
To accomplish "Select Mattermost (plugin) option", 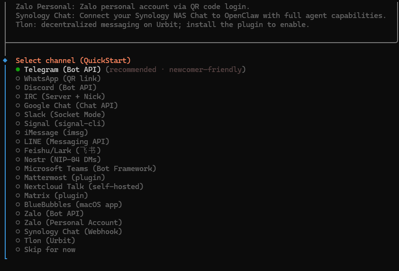I will coord(64,178).
